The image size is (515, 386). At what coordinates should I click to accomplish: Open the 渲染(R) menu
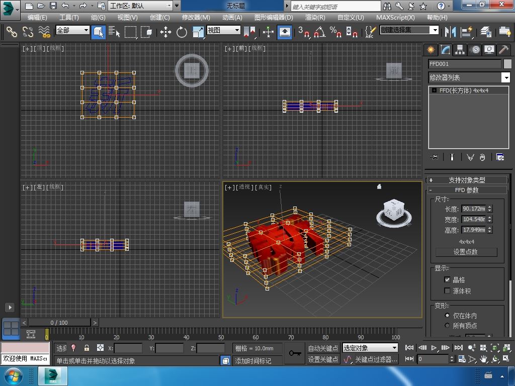315,17
